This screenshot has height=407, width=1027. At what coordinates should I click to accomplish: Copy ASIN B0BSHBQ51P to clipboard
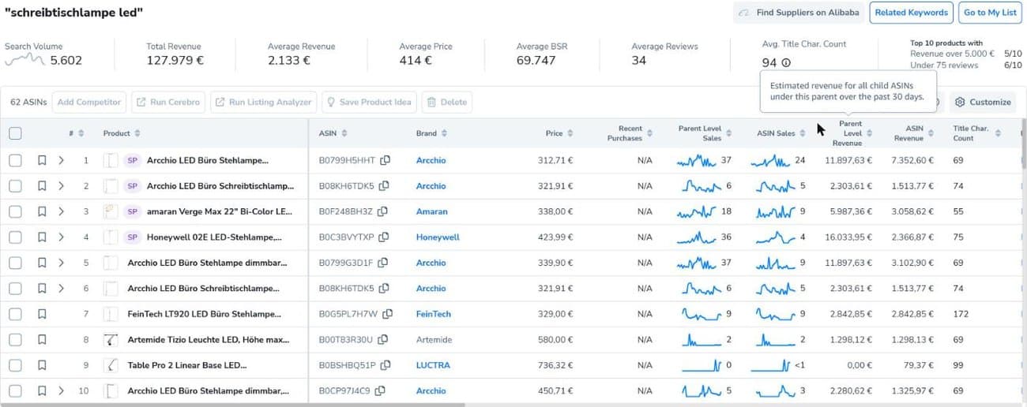[x=384, y=365]
